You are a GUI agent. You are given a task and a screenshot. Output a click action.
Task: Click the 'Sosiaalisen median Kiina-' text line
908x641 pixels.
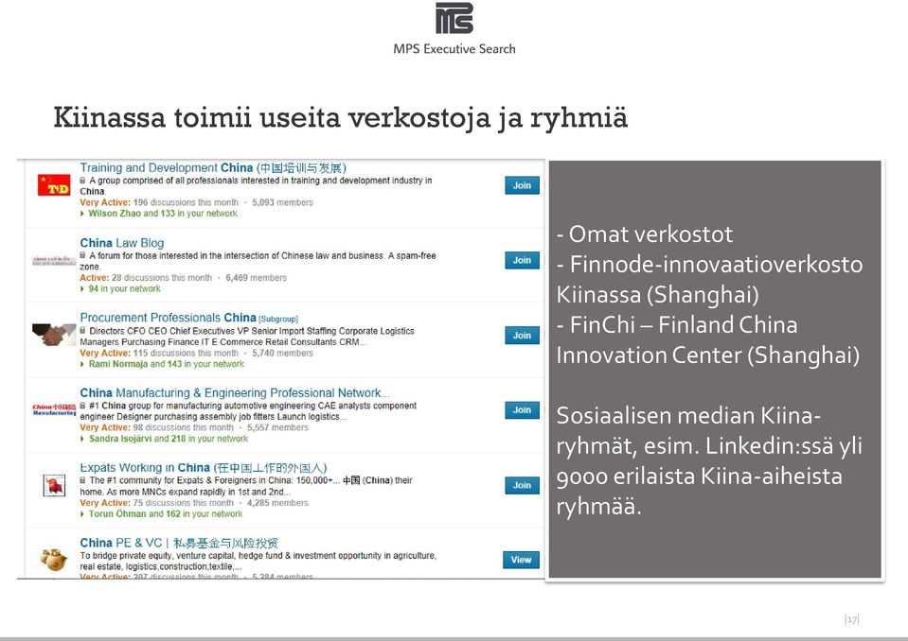click(688, 416)
